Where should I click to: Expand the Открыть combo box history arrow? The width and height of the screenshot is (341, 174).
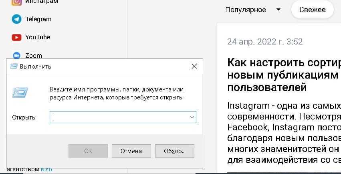point(192,117)
